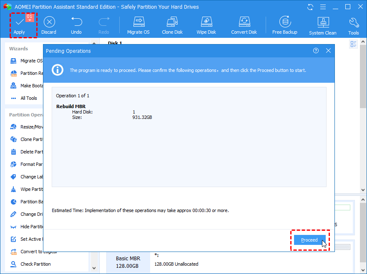367x274 pixels.
Task: Open the Migrate OS toolbar tool
Action: (x=138, y=22)
